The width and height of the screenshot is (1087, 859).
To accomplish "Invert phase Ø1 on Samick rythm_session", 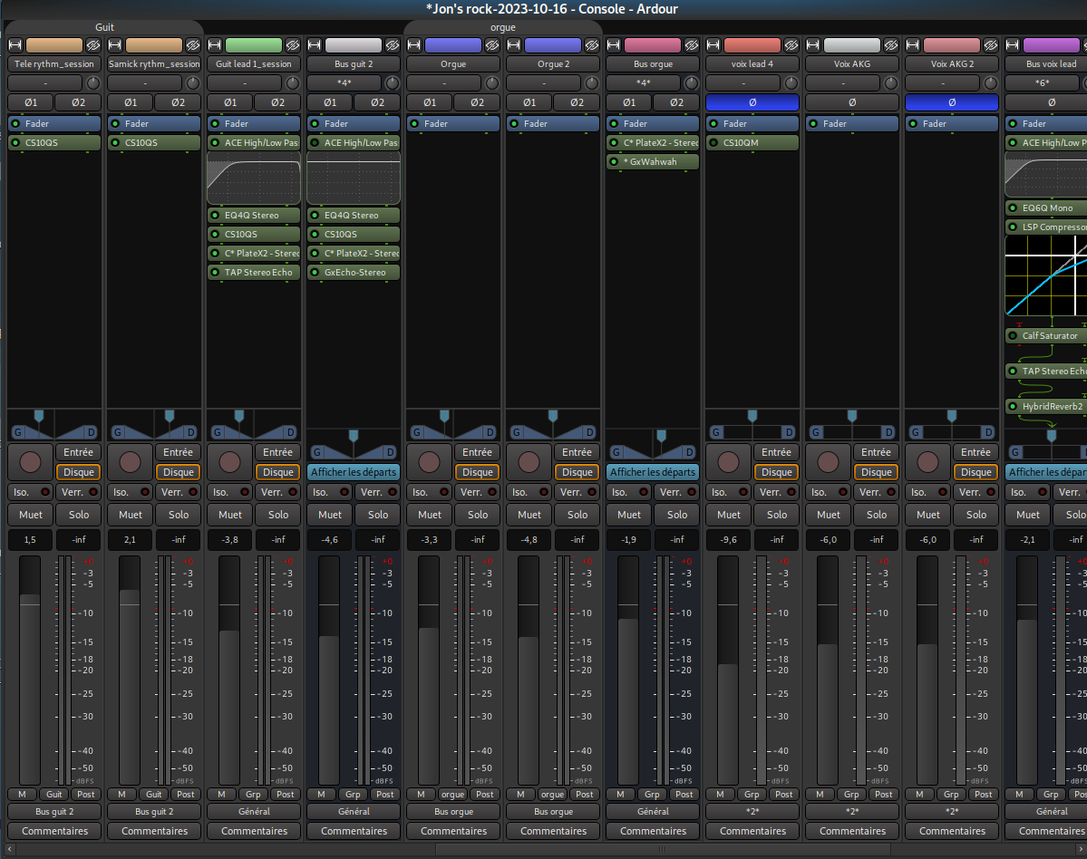I will [131, 102].
